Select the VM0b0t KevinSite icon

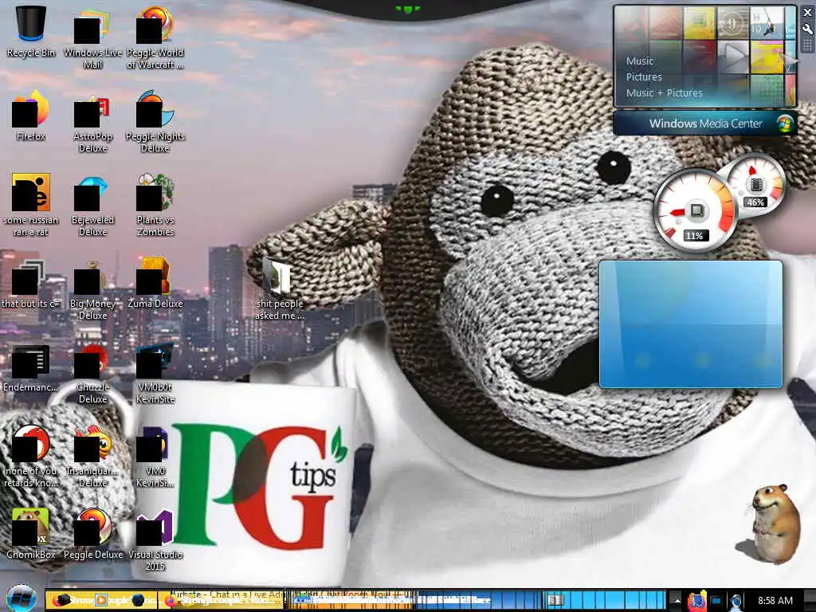(x=155, y=373)
